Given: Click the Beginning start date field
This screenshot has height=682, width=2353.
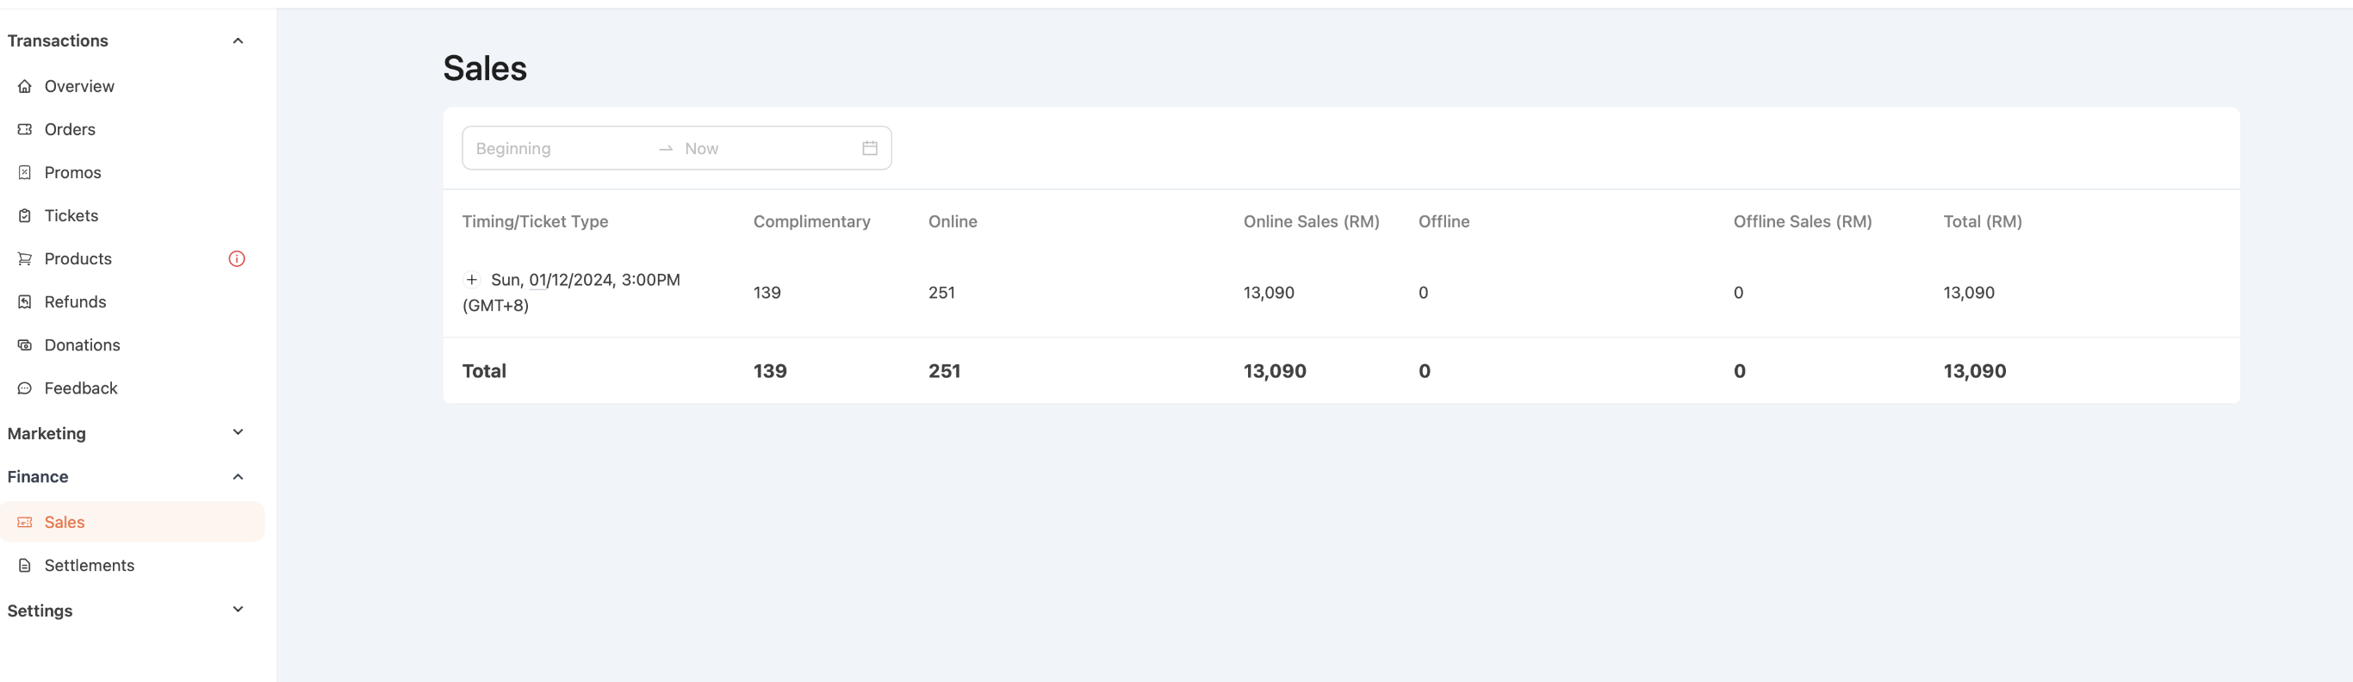Looking at the screenshot, I should 557,148.
